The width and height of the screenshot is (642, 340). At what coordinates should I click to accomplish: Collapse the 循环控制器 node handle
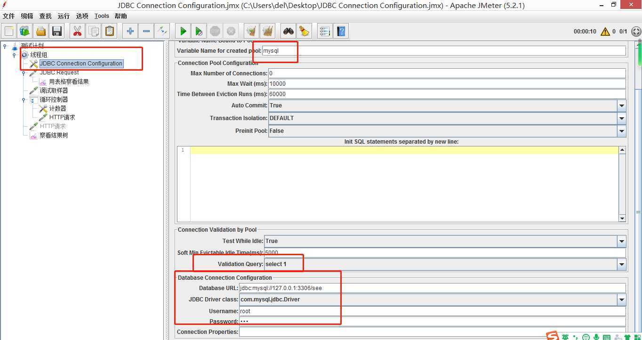point(24,99)
